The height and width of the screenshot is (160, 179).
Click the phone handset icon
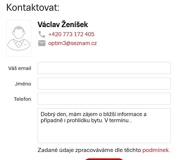42,34
